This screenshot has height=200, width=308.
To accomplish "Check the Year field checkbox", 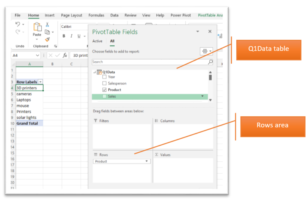I will 104,77.
